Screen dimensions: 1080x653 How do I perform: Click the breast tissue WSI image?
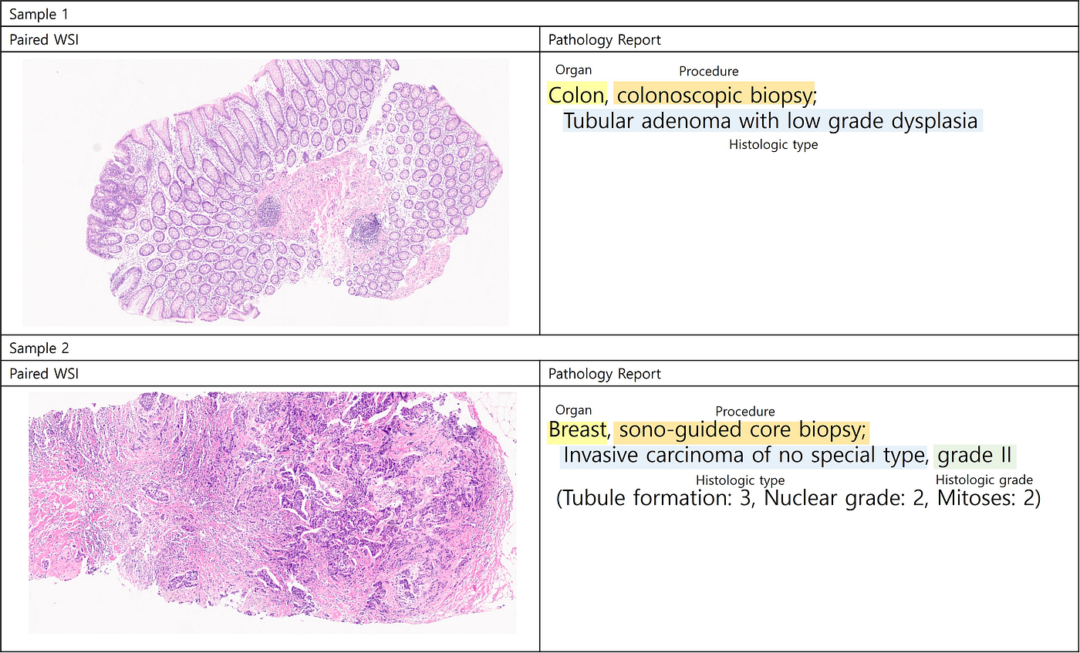tap(272, 513)
